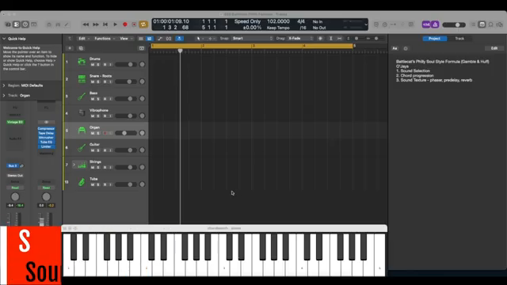Switch to the Track notes tab
Screen dimensions: 507x285
tap(459, 39)
